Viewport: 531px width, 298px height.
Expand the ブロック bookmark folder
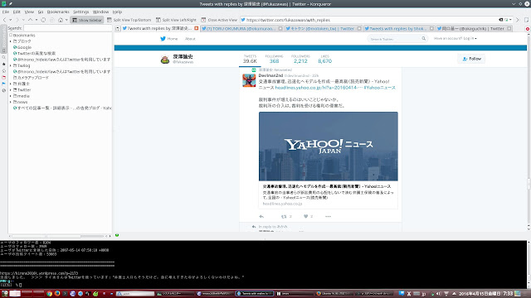(11, 41)
